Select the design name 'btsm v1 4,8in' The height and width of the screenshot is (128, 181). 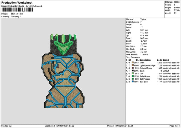pyautogui.click(x=17, y=14)
